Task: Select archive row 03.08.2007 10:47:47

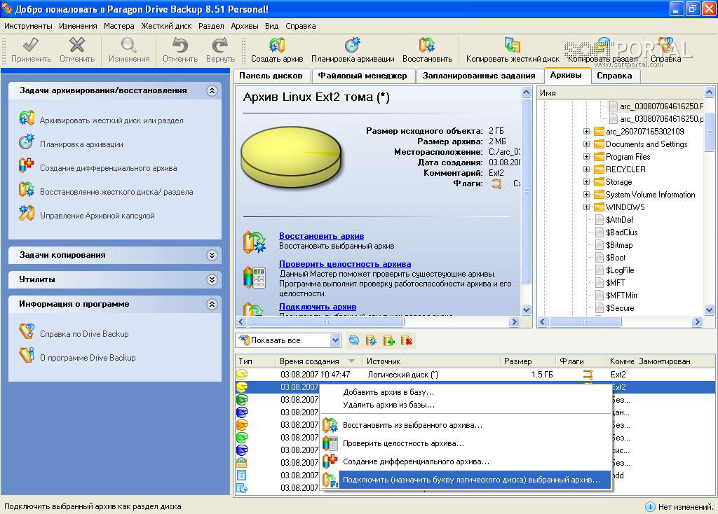Action: pyautogui.click(x=475, y=375)
